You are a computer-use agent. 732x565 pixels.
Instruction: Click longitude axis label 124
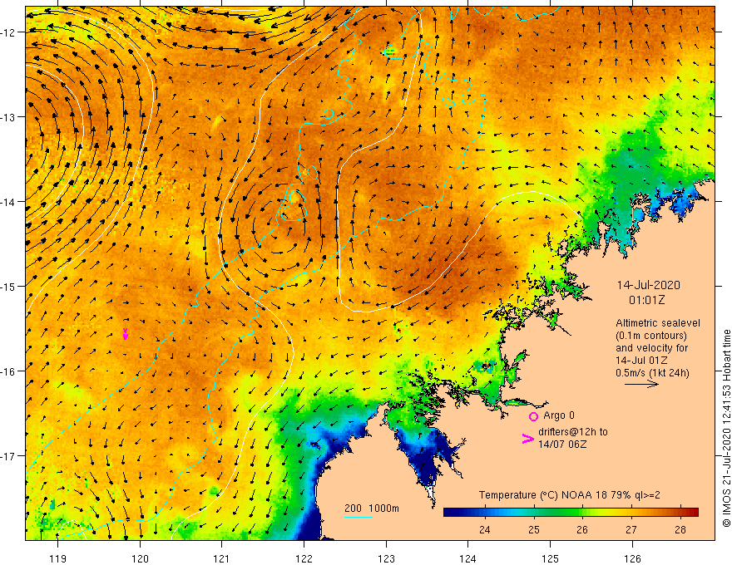(468, 558)
